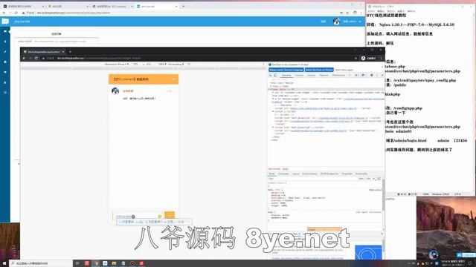The width and height of the screenshot is (476, 267).
Task: Click the emoji icon in chat input
Action: (x=160, y=217)
